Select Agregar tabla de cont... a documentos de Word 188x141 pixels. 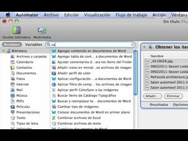click(x=92, y=56)
